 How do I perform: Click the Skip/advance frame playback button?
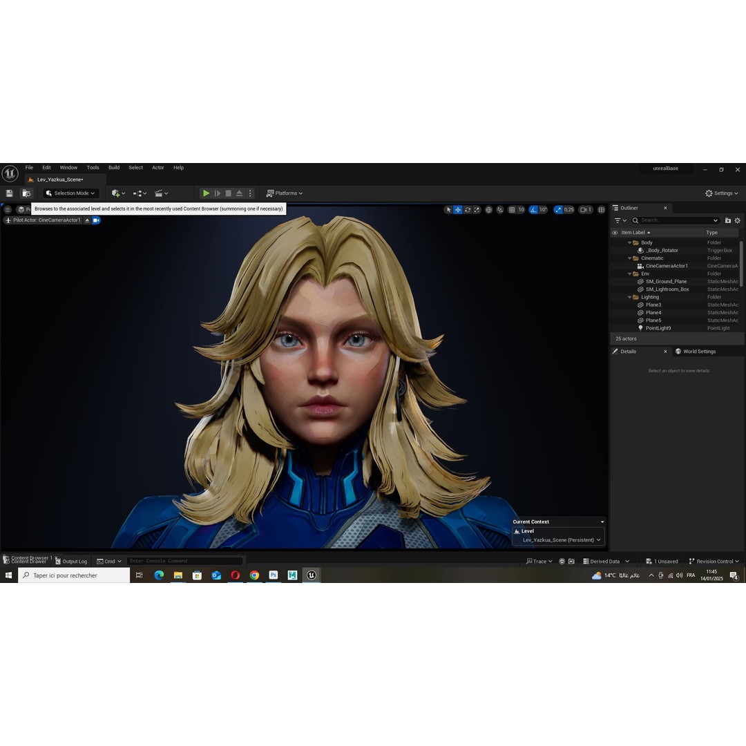(x=218, y=193)
